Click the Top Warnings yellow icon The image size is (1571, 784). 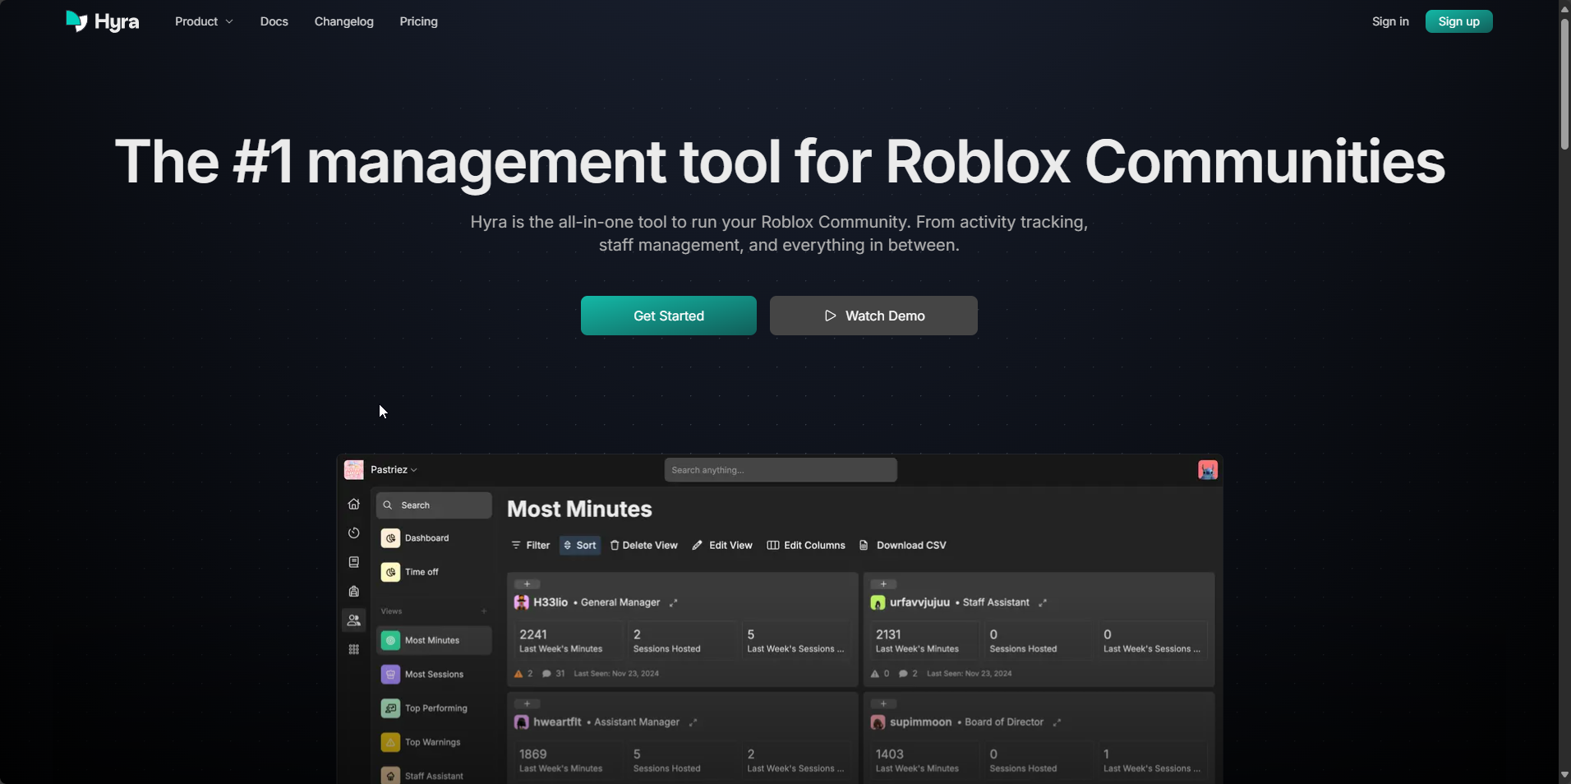(x=390, y=742)
